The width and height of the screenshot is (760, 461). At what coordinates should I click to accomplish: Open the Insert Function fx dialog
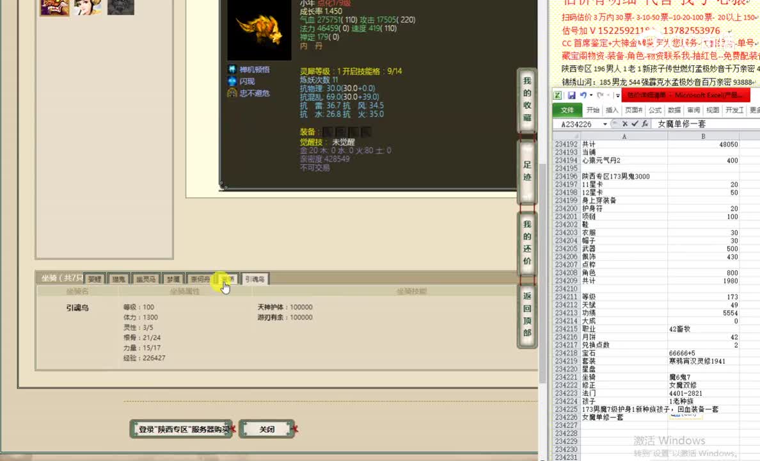point(645,124)
